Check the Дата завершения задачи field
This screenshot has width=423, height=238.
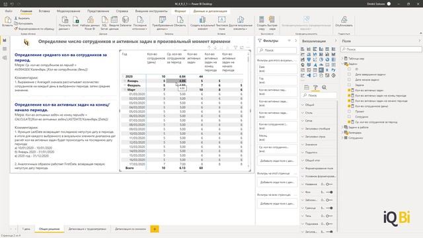click(350, 74)
